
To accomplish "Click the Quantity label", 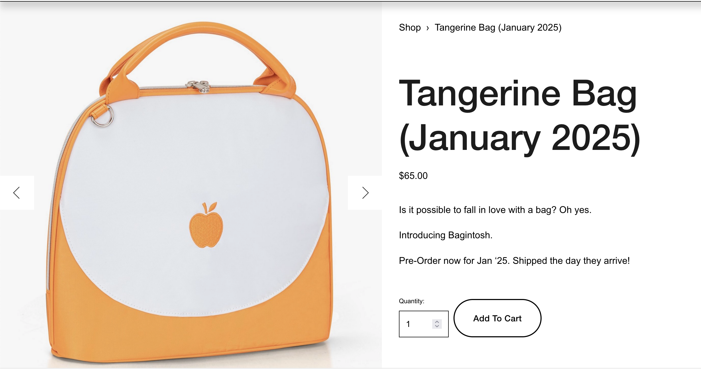I will pyautogui.click(x=411, y=301).
